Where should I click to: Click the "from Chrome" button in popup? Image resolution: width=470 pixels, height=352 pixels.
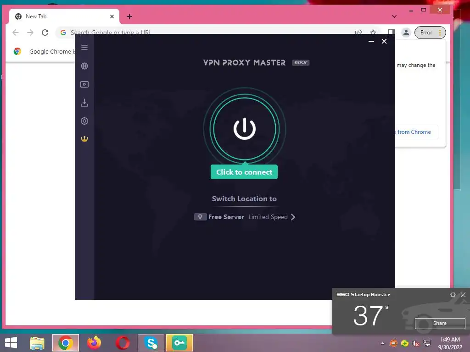pyautogui.click(x=416, y=132)
